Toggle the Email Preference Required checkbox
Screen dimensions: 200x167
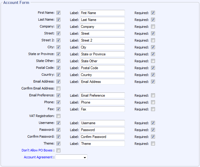pos(153,95)
